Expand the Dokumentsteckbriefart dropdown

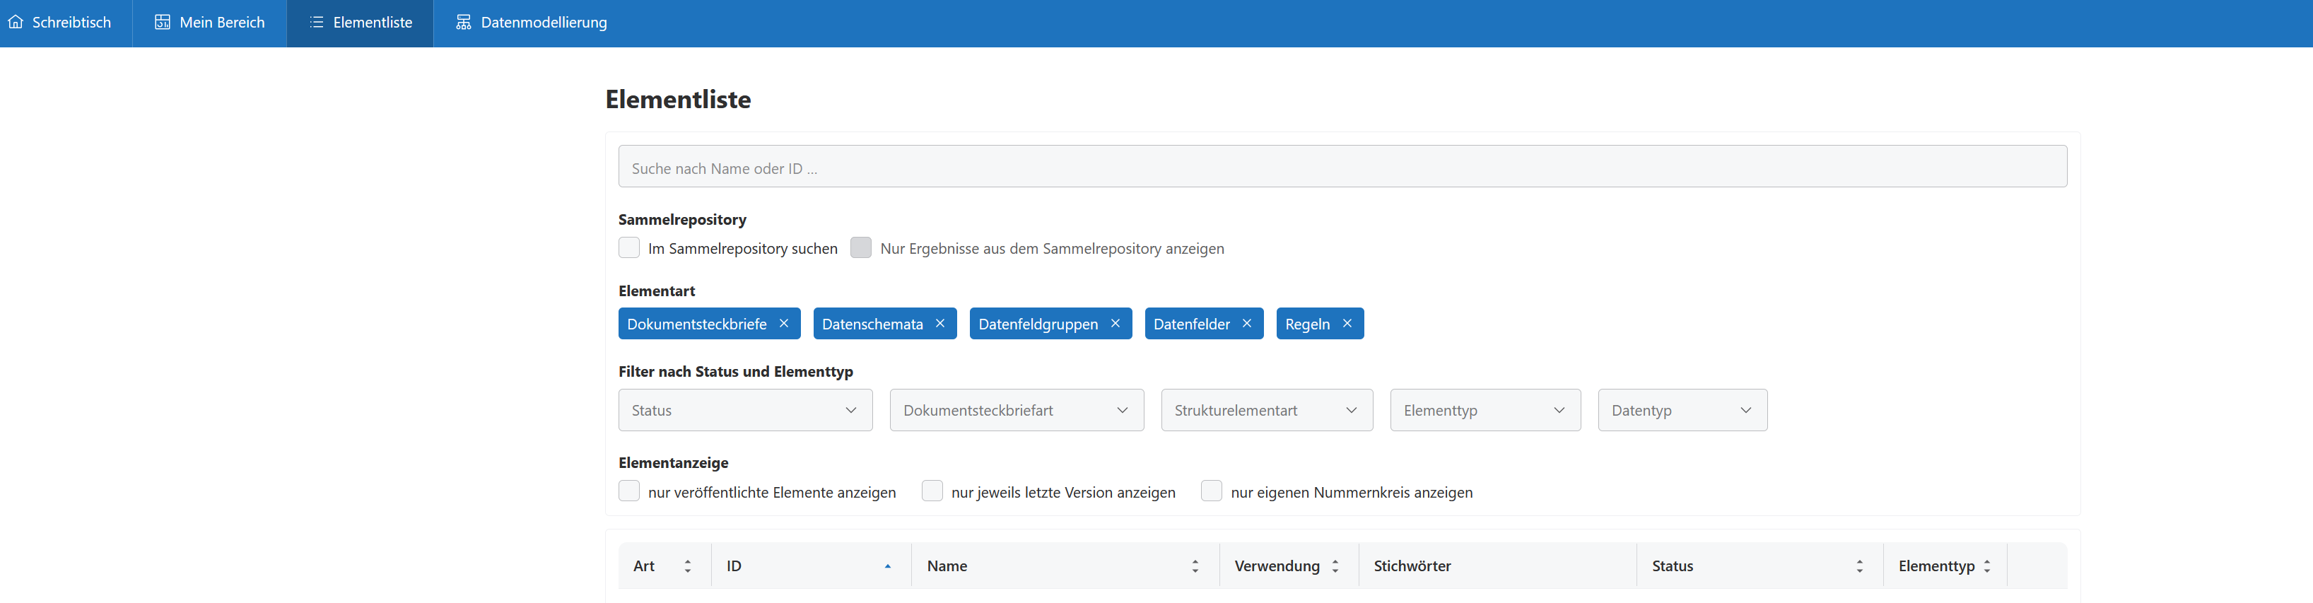click(1016, 410)
